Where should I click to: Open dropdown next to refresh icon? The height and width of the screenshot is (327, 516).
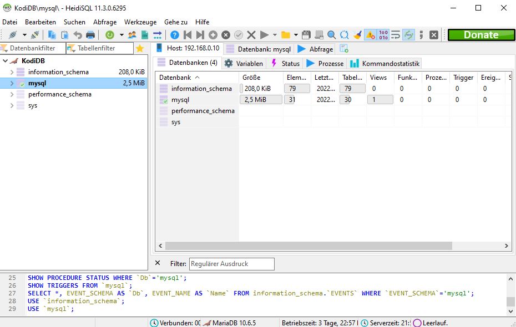(x=122, y=35)
